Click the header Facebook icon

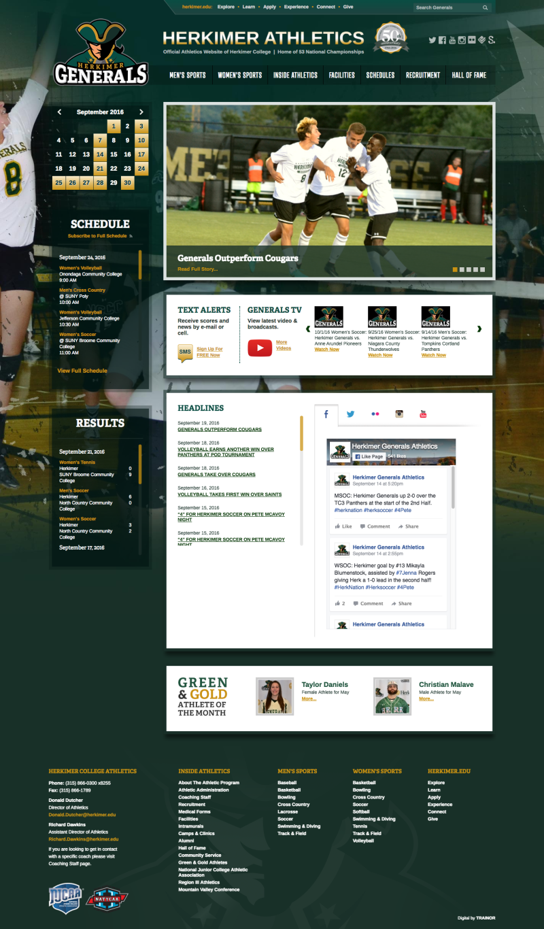(x=442, y=40)
